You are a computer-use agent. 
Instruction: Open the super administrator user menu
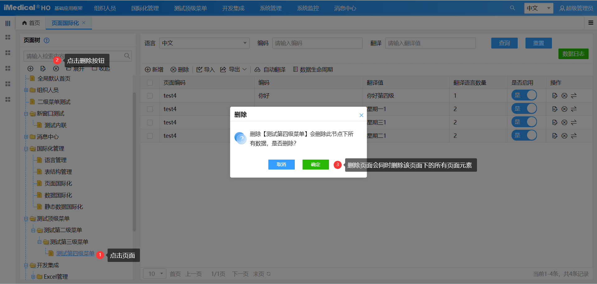[x=576, y=8]
